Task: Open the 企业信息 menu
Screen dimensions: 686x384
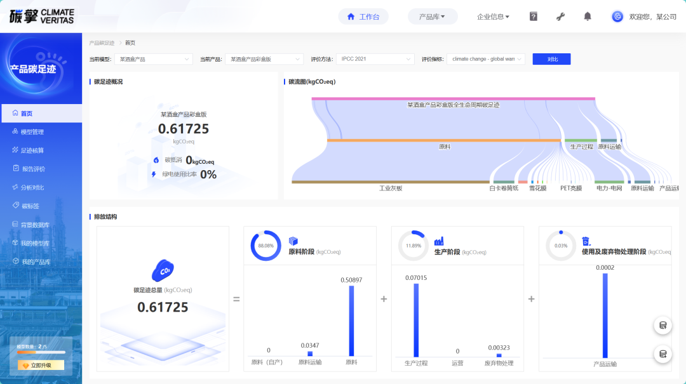Action: click(x=493, y=17)
